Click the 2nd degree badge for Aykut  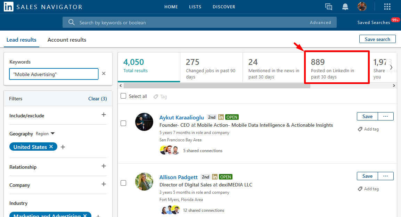tap(212, 117)
